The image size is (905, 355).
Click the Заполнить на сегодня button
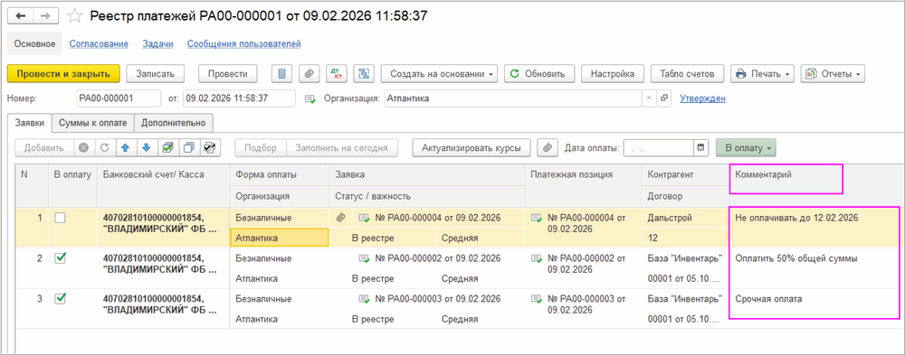point(341,148)
